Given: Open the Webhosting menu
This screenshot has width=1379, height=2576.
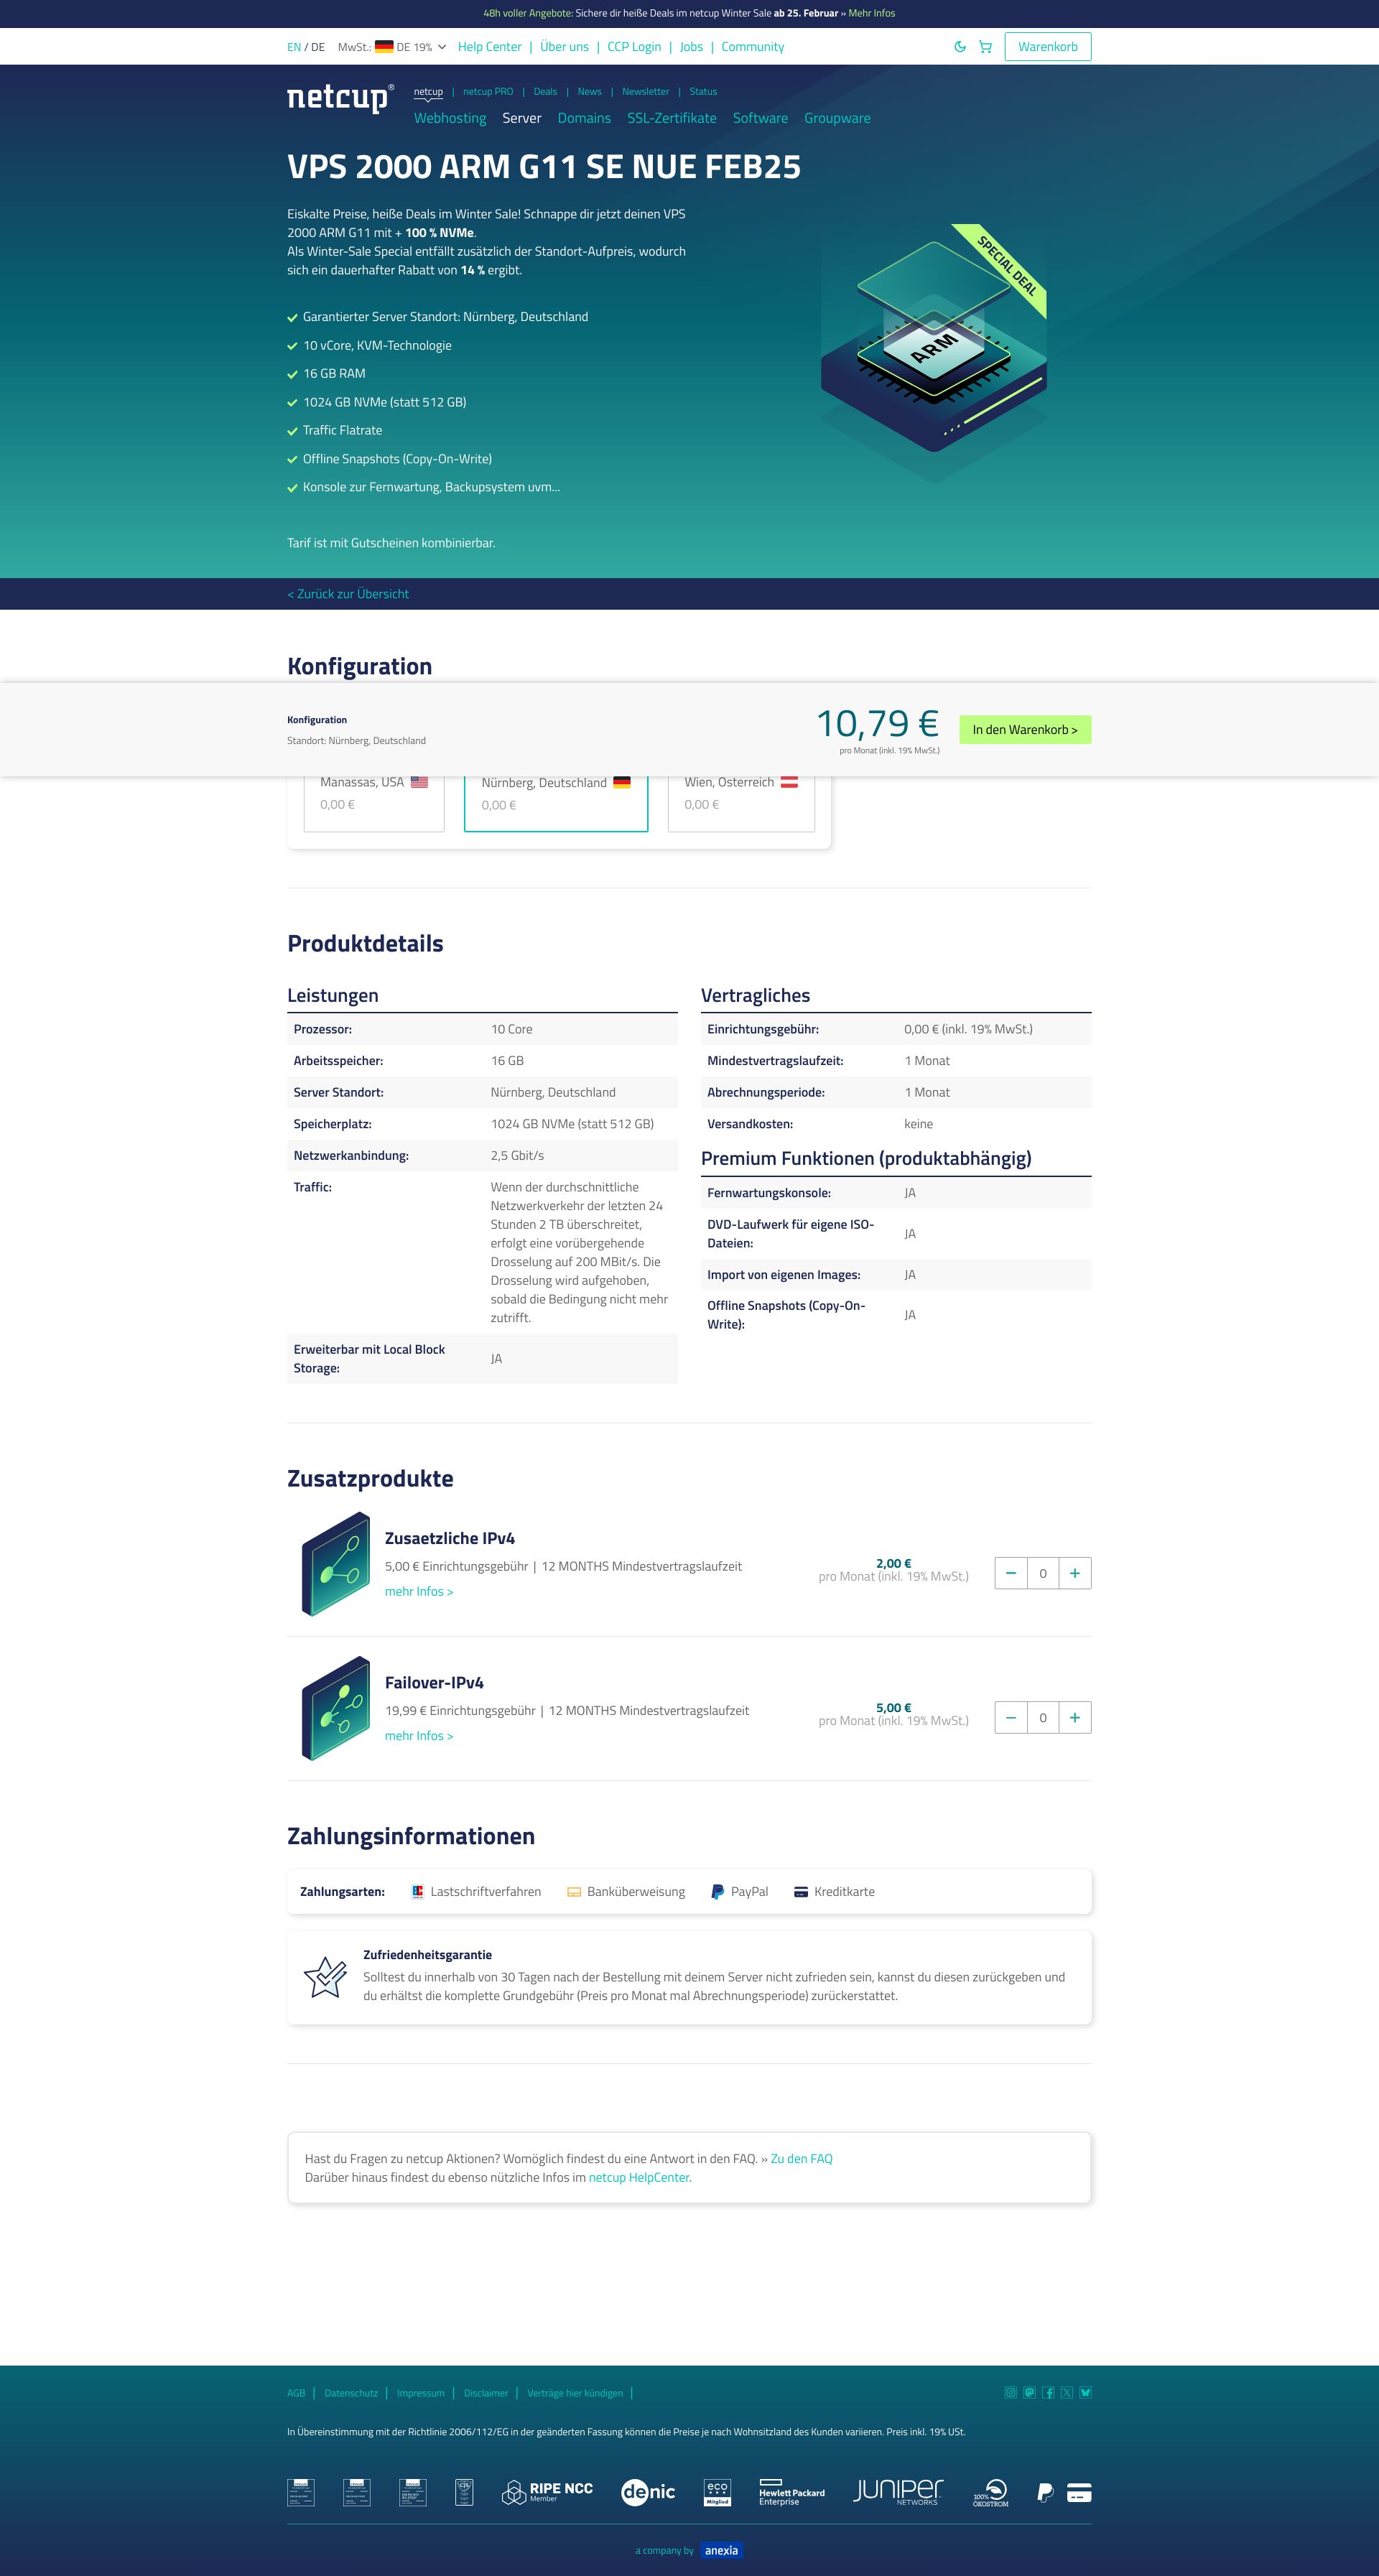Looking at the screenshot, I should tap(450, 118).
